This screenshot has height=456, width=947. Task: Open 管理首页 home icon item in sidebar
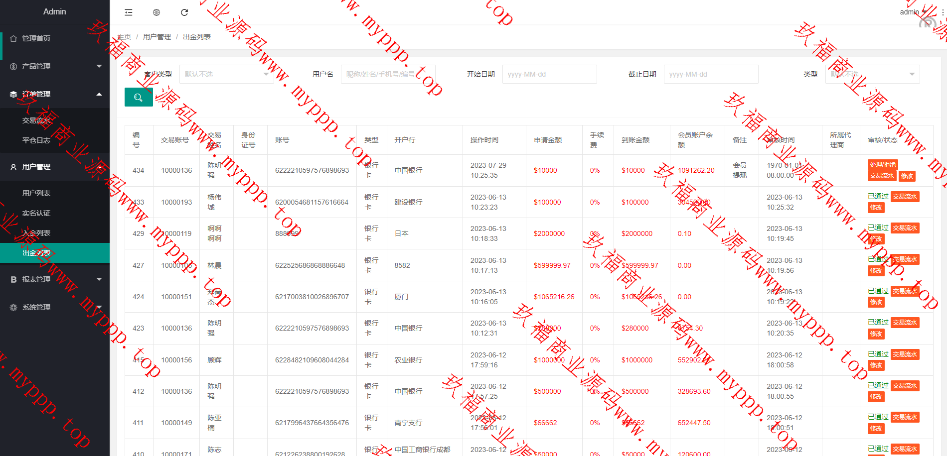[x=36, y=38]
